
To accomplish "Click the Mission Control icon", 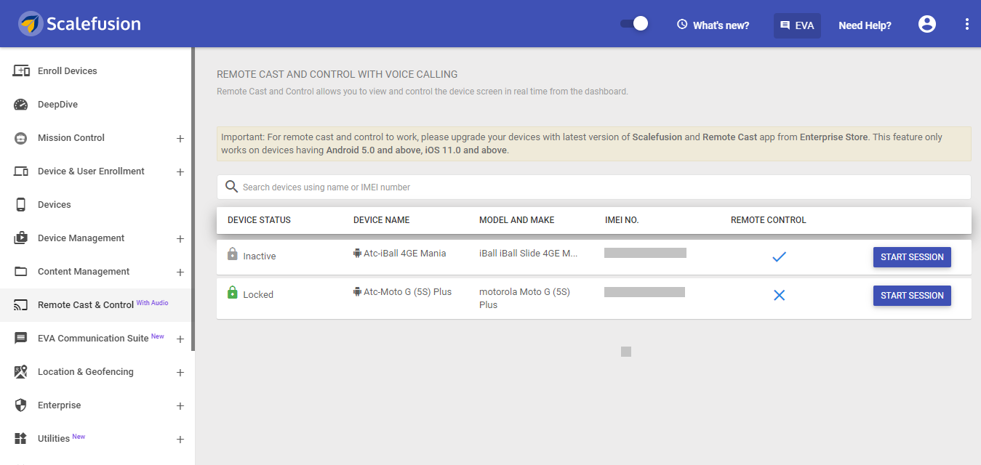I will (x=21, y=138).
